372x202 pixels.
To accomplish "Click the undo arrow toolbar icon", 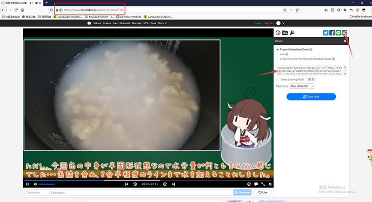I will (x=351, y=10).
